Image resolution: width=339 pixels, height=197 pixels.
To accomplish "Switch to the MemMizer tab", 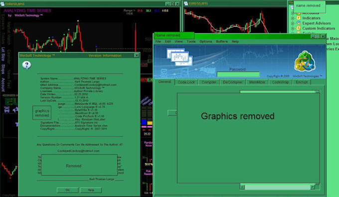I will tap(257, 82).
